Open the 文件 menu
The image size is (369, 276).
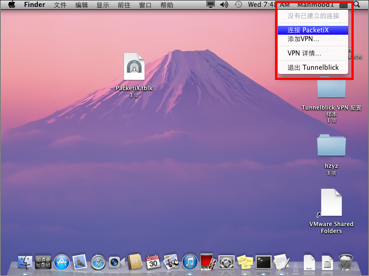pos(60,5)
